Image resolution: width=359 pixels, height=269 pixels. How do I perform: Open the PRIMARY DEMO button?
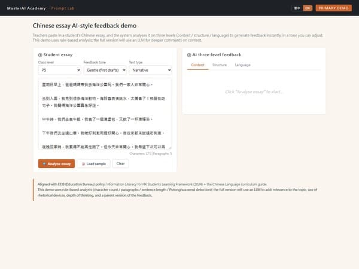[334, 8]
